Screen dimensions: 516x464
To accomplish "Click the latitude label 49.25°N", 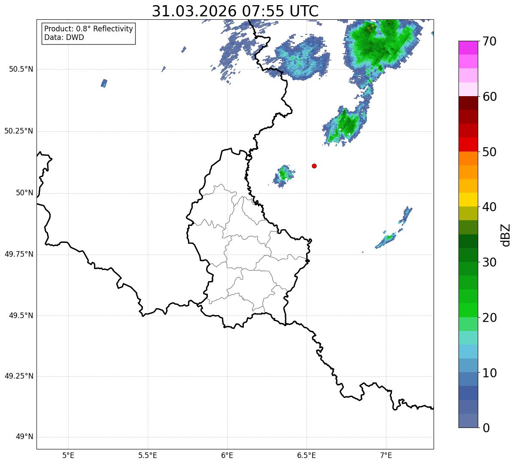I will 19,376.
